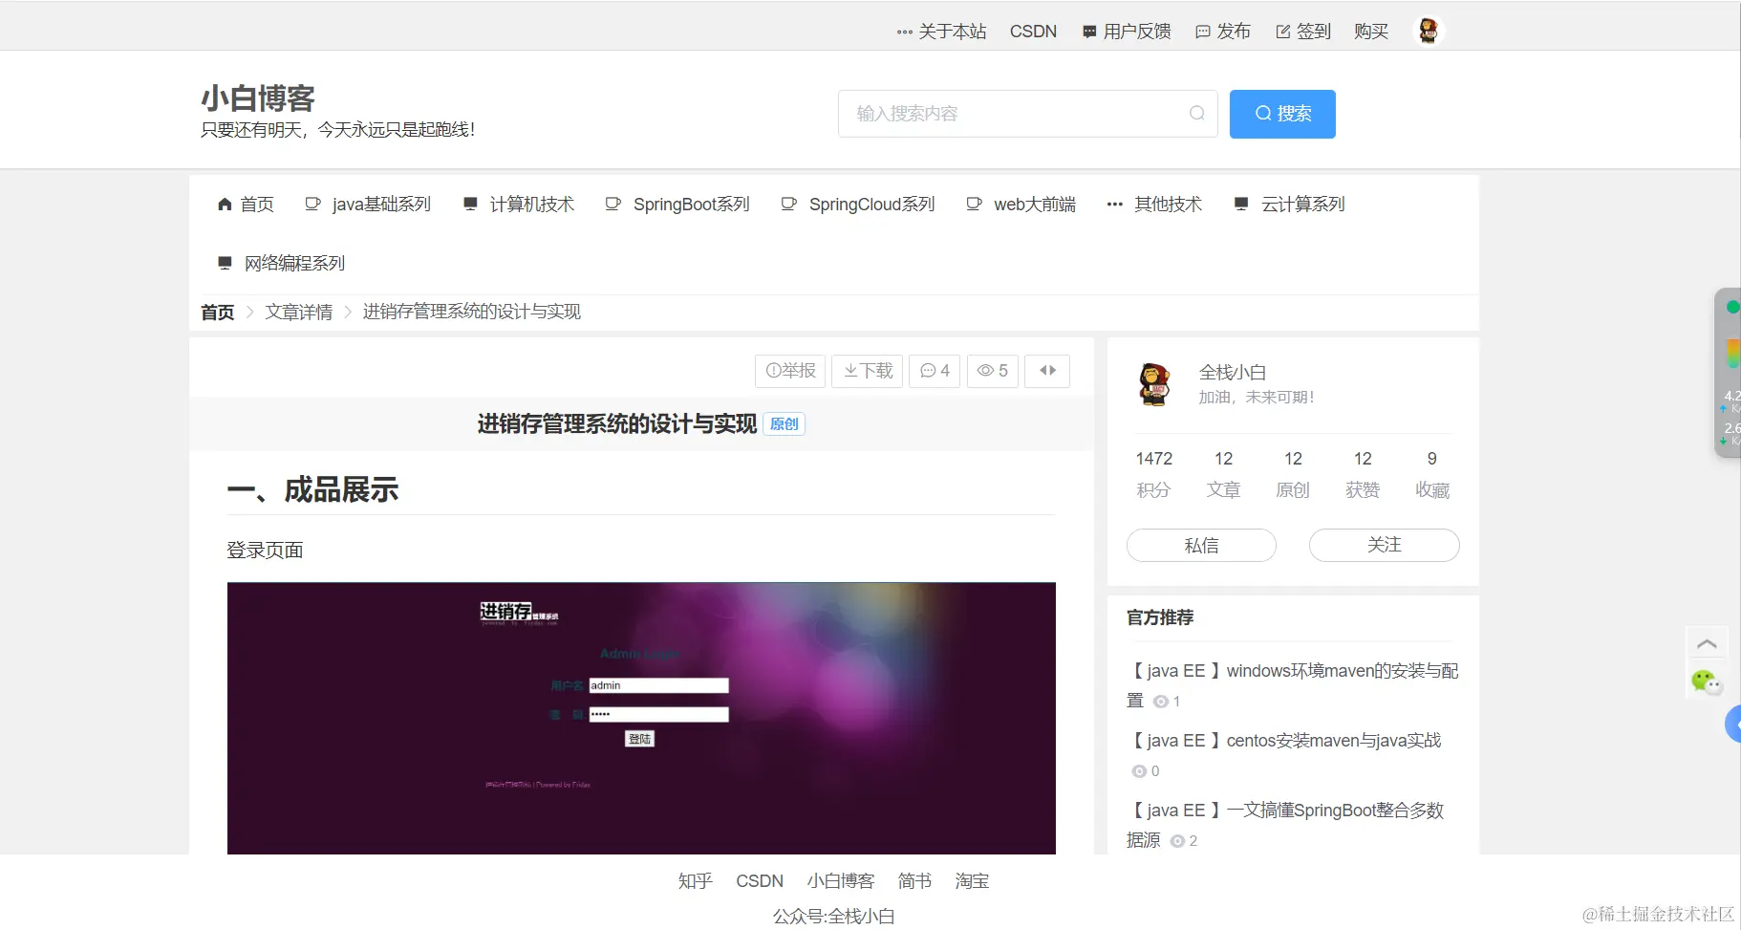Click the 签到 edit pencil icon
The height and width of the screenshot is (930, 1741).
click(1282, 32)
